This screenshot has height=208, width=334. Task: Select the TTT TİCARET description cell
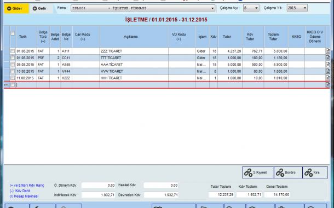tap(134, 58)
